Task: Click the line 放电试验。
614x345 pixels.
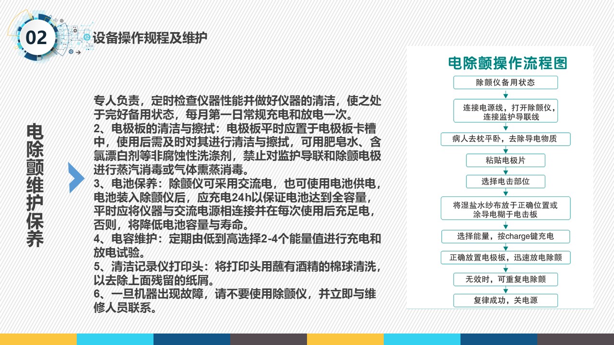Action: [x=119, y=253]
